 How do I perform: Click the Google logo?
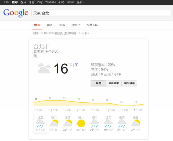click(x=16, y=13)
